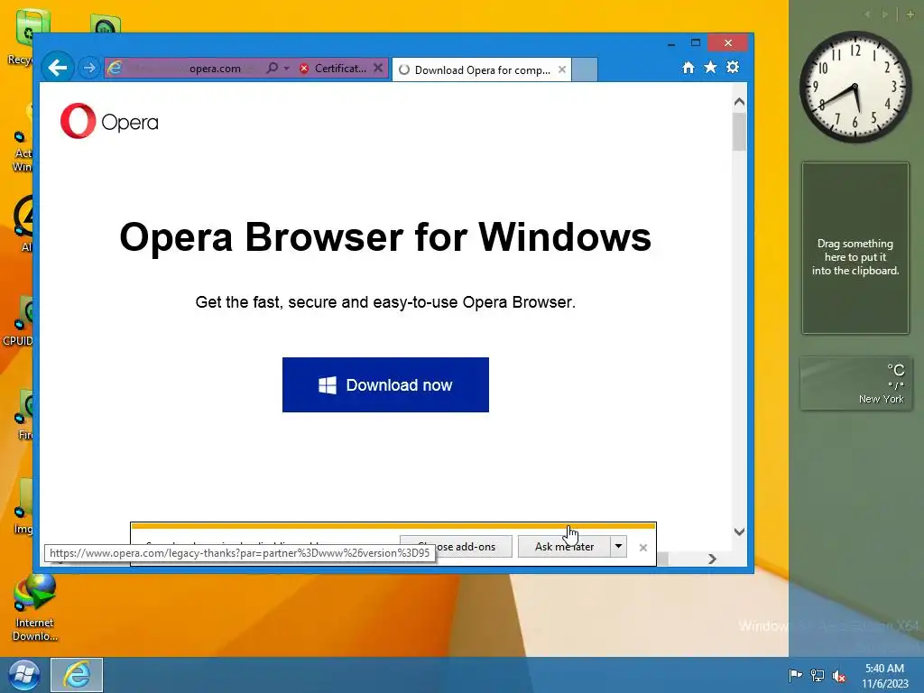Click the magnifier search icon in address bar

[272, 69]
